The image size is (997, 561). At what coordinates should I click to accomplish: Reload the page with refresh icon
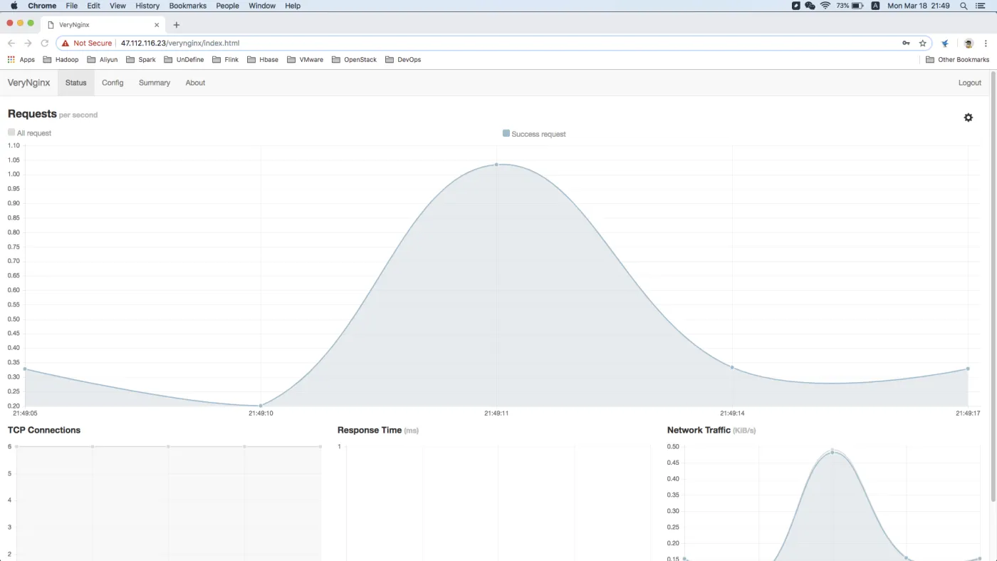[x=44, y=43]
